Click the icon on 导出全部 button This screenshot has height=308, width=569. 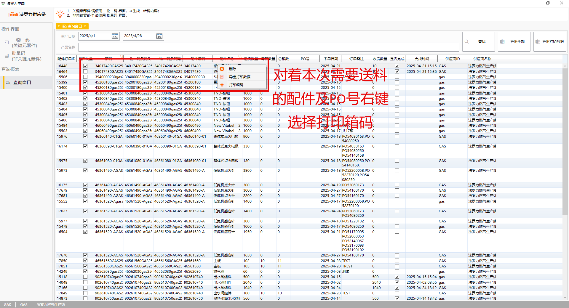tap(502, 42)
